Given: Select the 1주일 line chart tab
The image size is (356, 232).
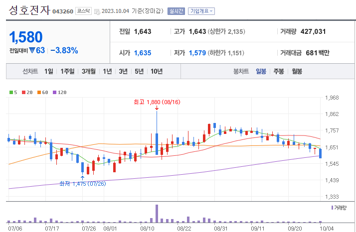Looking at the screenshot, I should click(67, 71).
